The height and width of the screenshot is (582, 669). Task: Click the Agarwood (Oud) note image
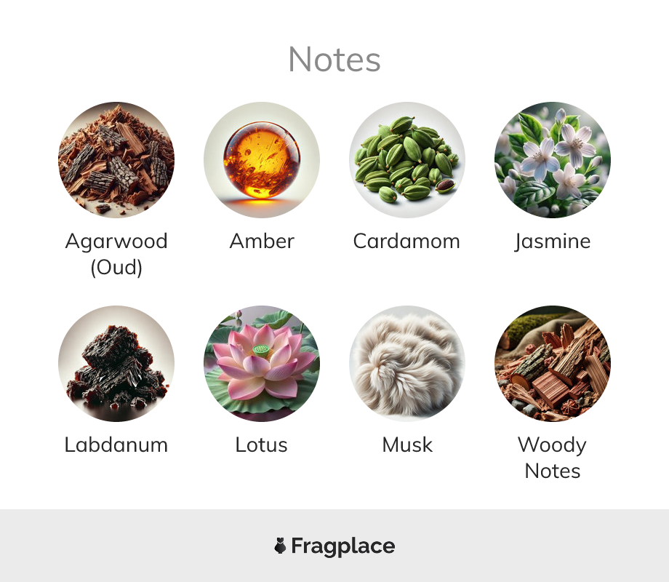(x=116, y=160)
